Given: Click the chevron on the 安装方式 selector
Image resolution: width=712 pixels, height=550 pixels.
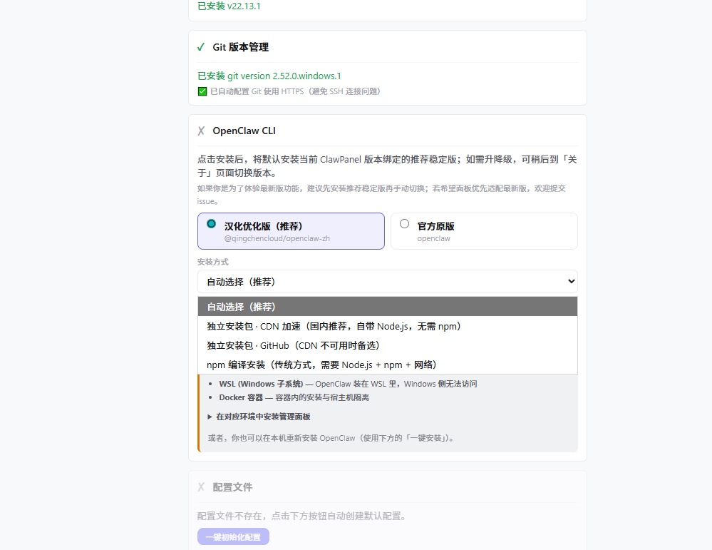Looking at the screenshot, I should click(570, 281).
